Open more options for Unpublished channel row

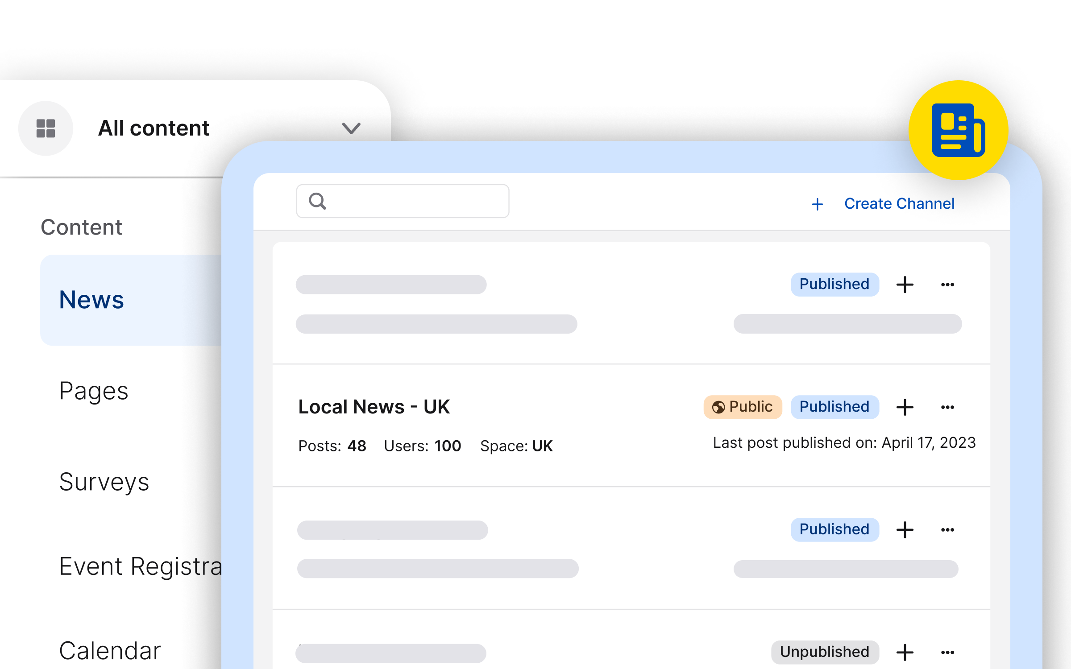947,652
